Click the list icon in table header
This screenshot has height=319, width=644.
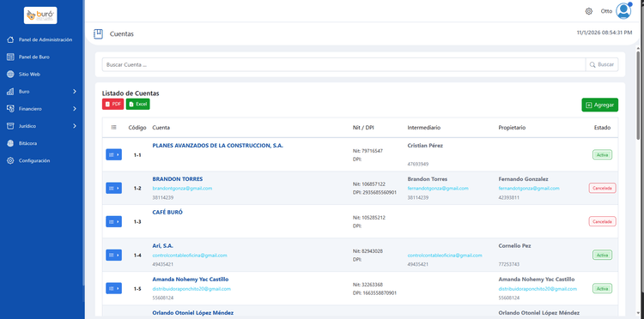click(x=113, y=128)
